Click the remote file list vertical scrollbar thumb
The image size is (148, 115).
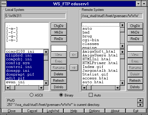pos(122,56)
